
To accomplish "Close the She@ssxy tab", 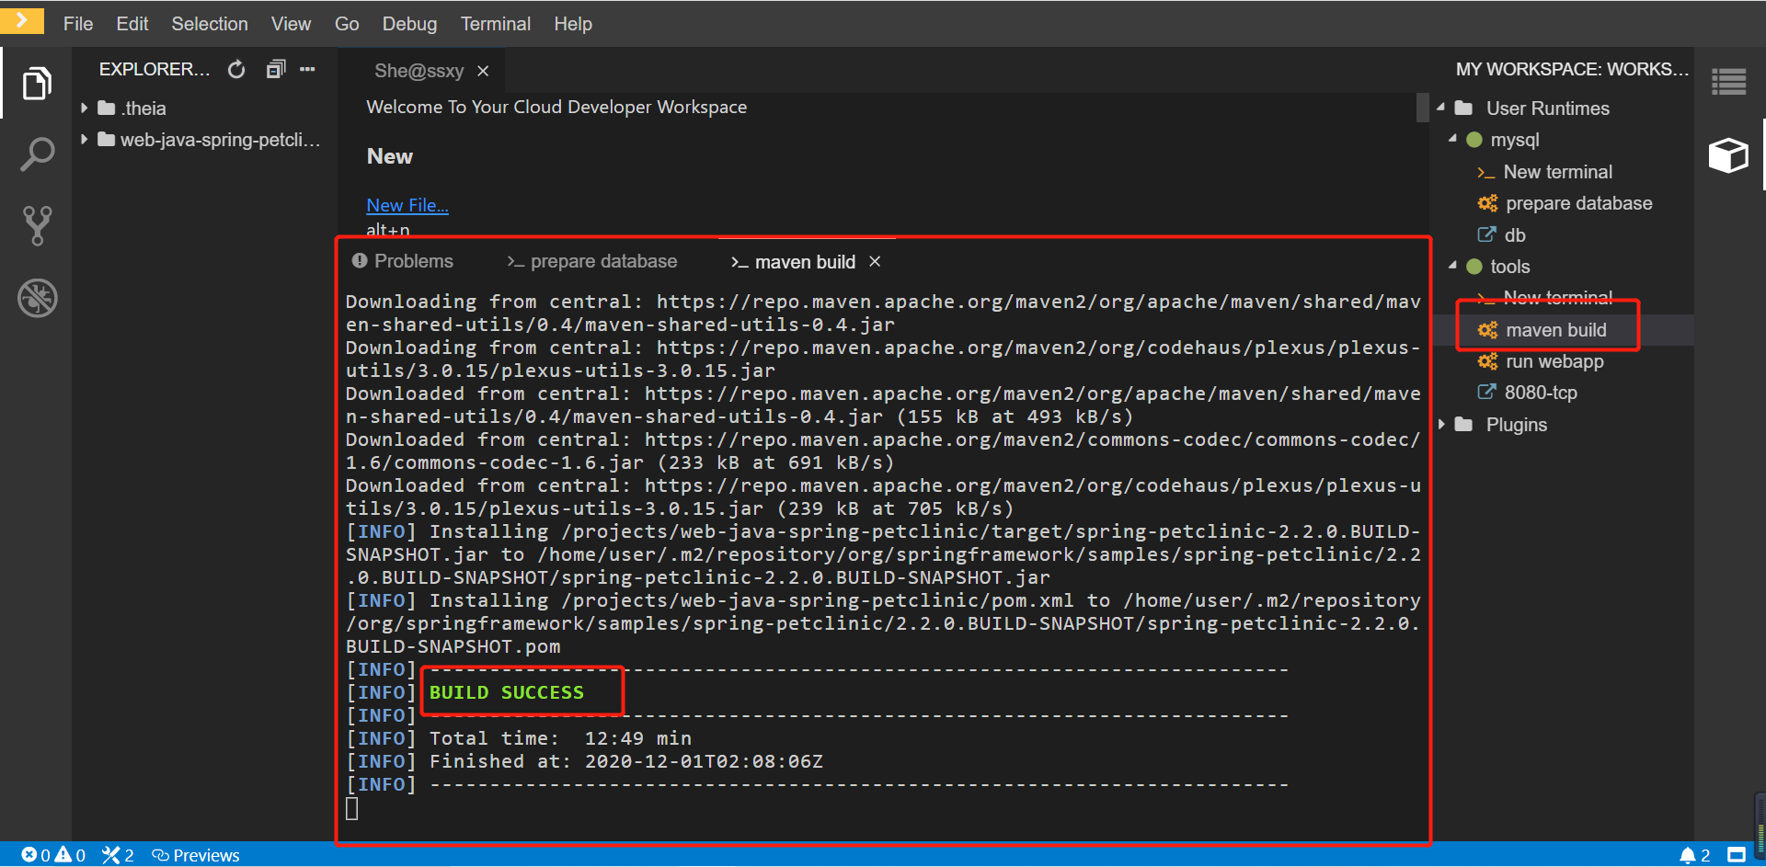I will coord(483,71).
